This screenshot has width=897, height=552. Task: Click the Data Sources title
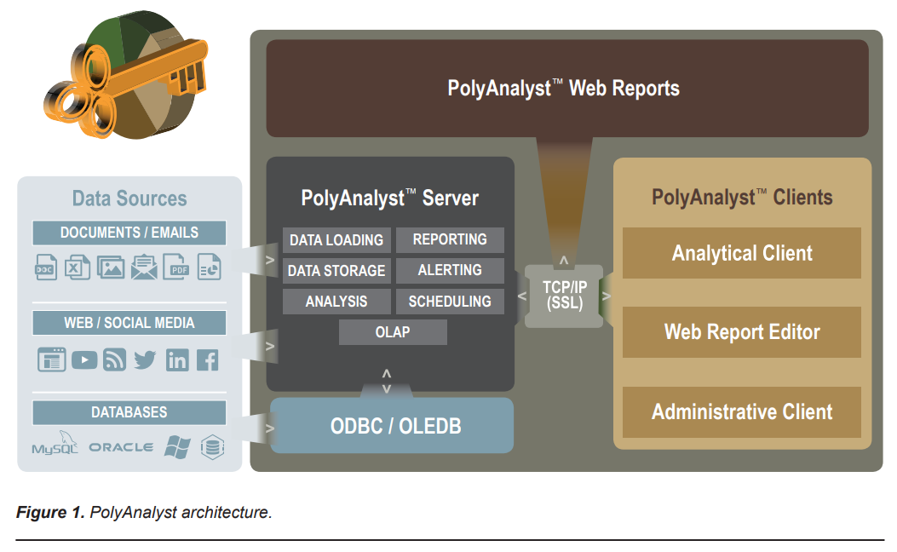(x=129, y=198)
